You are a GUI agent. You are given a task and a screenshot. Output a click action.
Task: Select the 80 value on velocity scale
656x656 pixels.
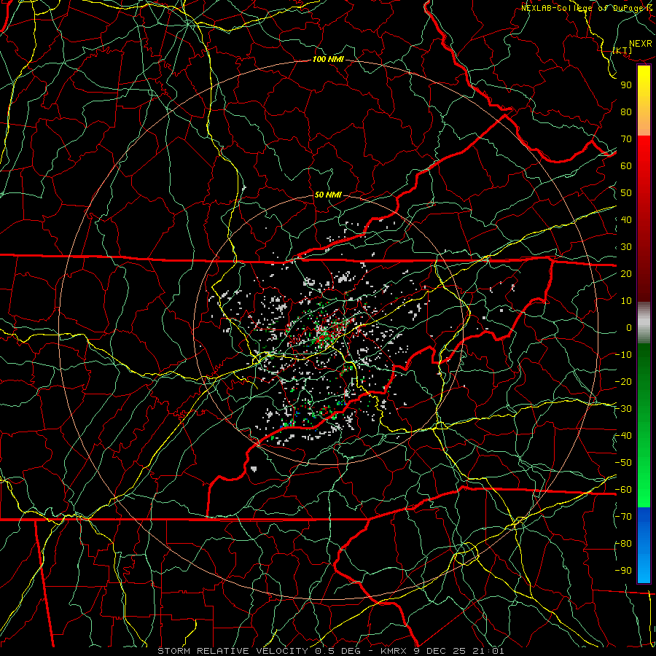point(626,112)
